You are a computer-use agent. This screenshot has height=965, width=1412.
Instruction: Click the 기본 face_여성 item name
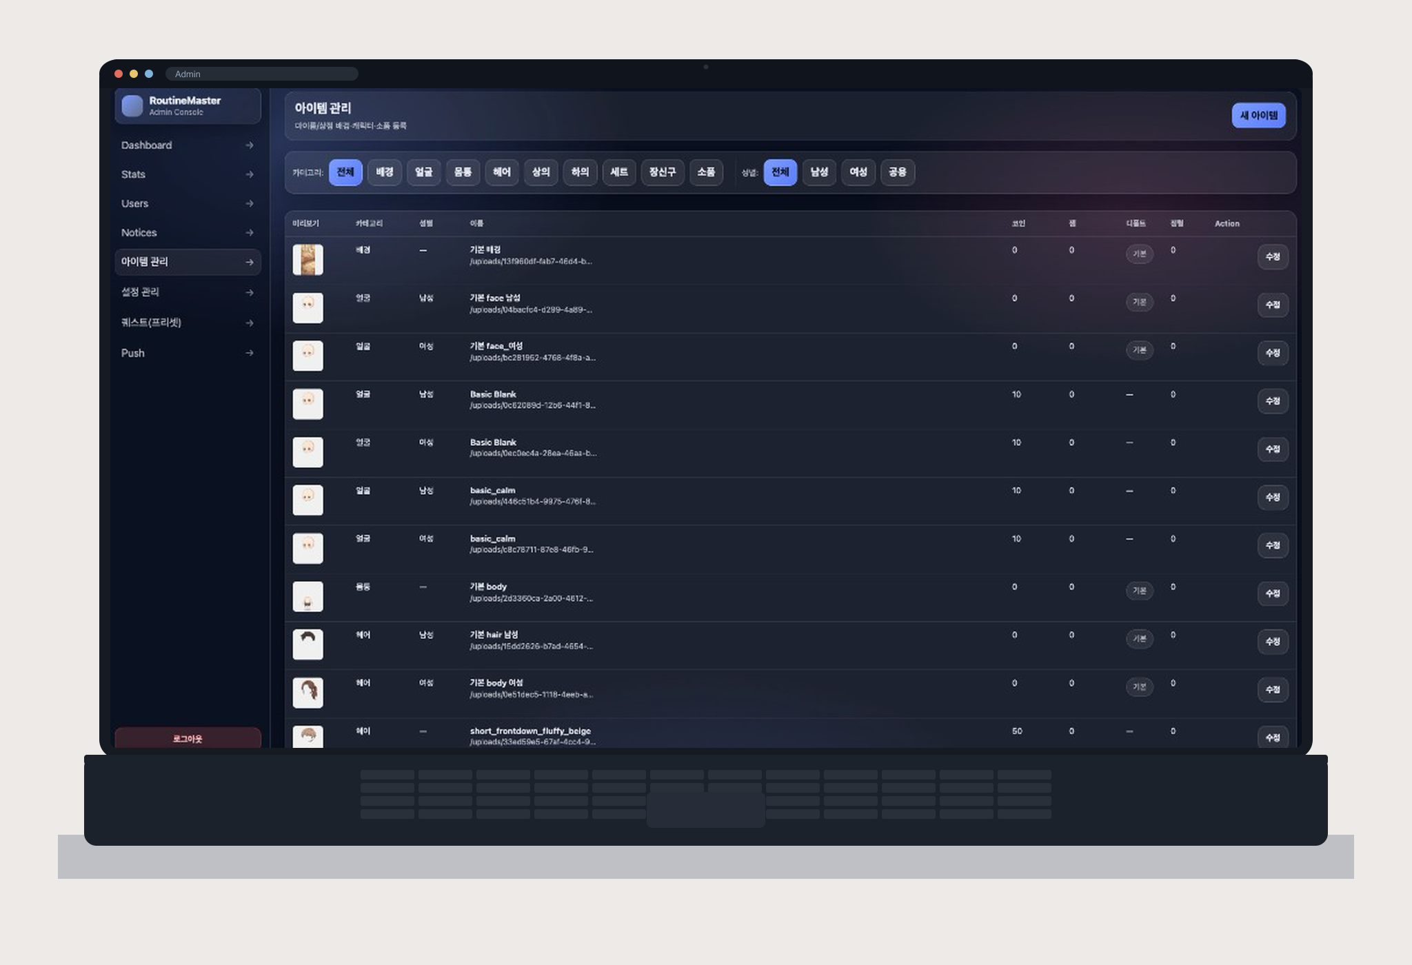pos(496,346)
